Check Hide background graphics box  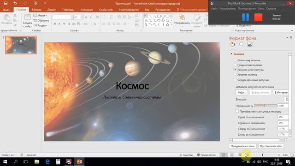(235, 80)
